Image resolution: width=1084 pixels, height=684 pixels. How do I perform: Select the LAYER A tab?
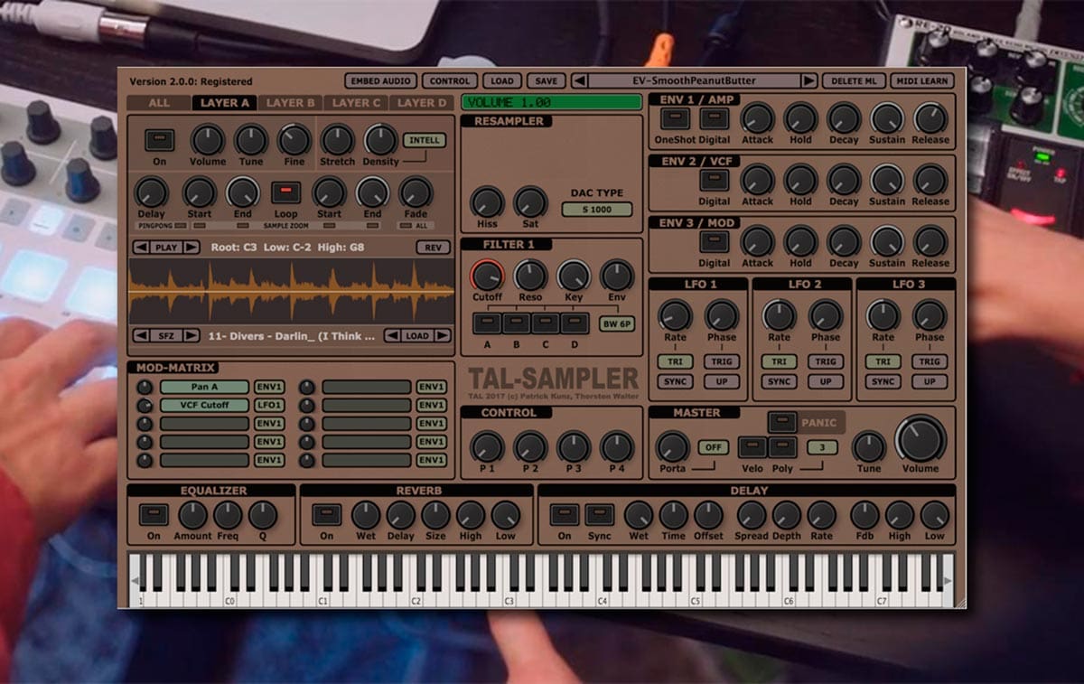(x=225, y=103)
